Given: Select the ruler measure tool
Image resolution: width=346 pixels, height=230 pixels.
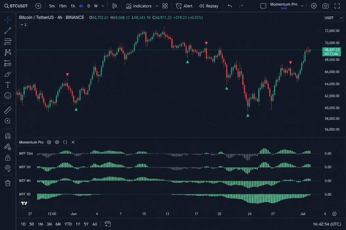Looking at the screenshot, I should point(8,110).
